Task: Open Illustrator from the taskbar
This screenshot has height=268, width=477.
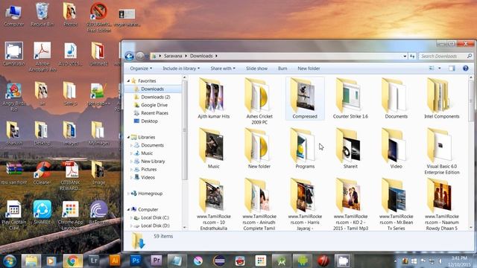Action: click(115, 261)
